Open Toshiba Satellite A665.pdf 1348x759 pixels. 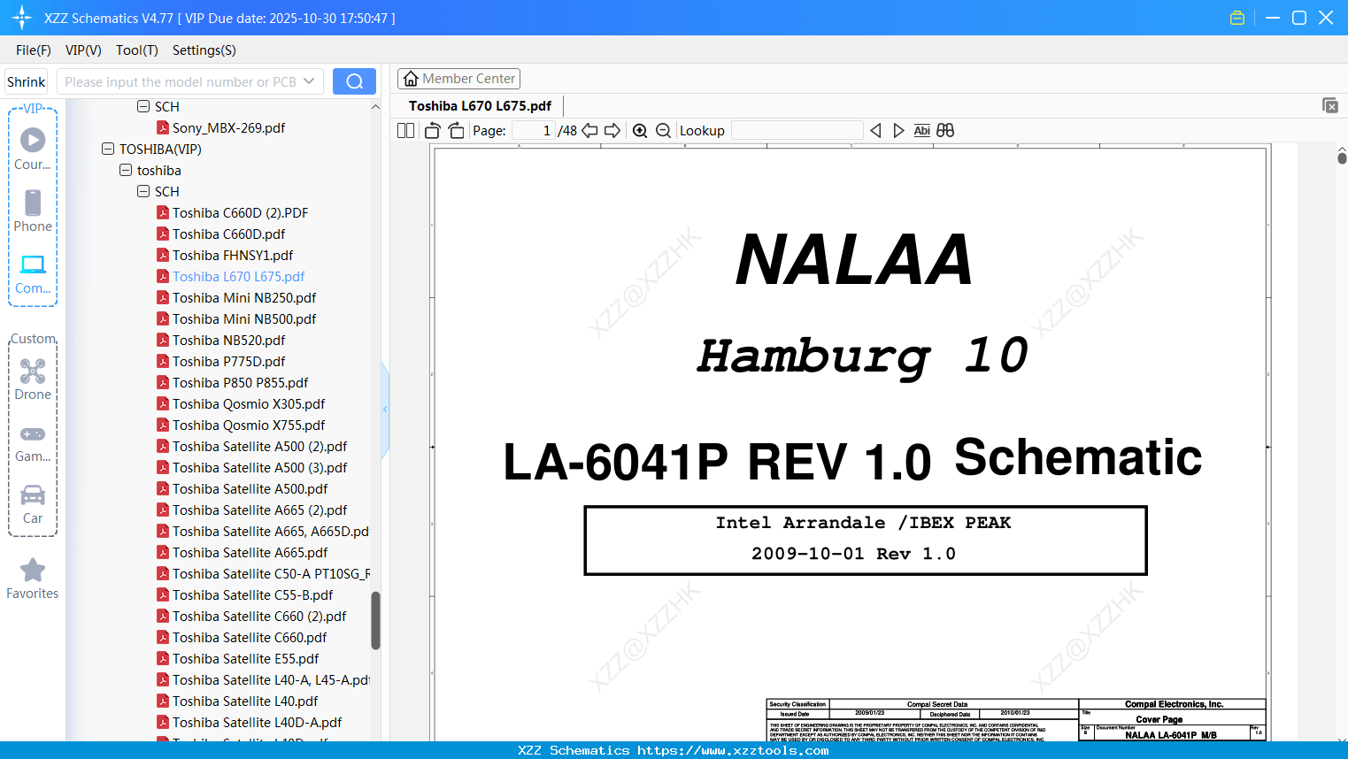(250, 553)
